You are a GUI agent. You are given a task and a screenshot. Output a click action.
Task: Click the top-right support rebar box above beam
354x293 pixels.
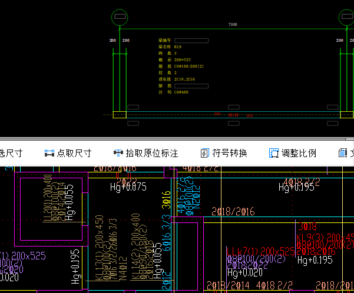click(333, 107)
